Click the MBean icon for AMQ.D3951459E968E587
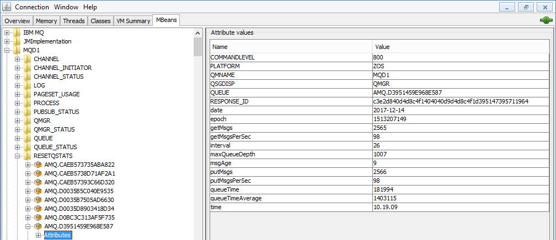The image size is (556, 240). pos(38,226)
